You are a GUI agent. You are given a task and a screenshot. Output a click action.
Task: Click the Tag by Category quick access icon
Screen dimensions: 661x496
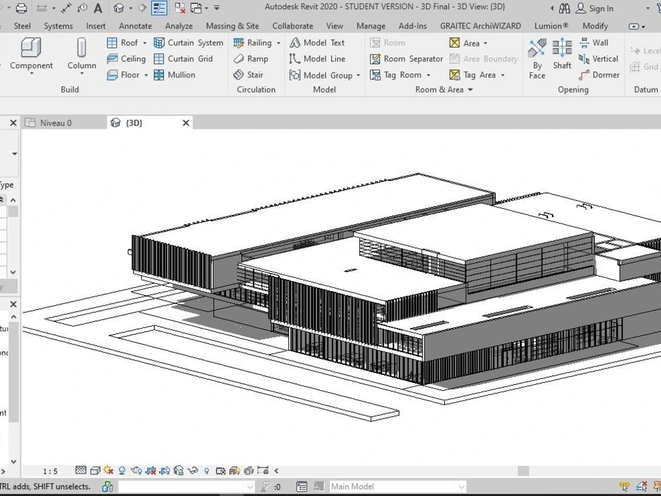[x=82, y=7]
